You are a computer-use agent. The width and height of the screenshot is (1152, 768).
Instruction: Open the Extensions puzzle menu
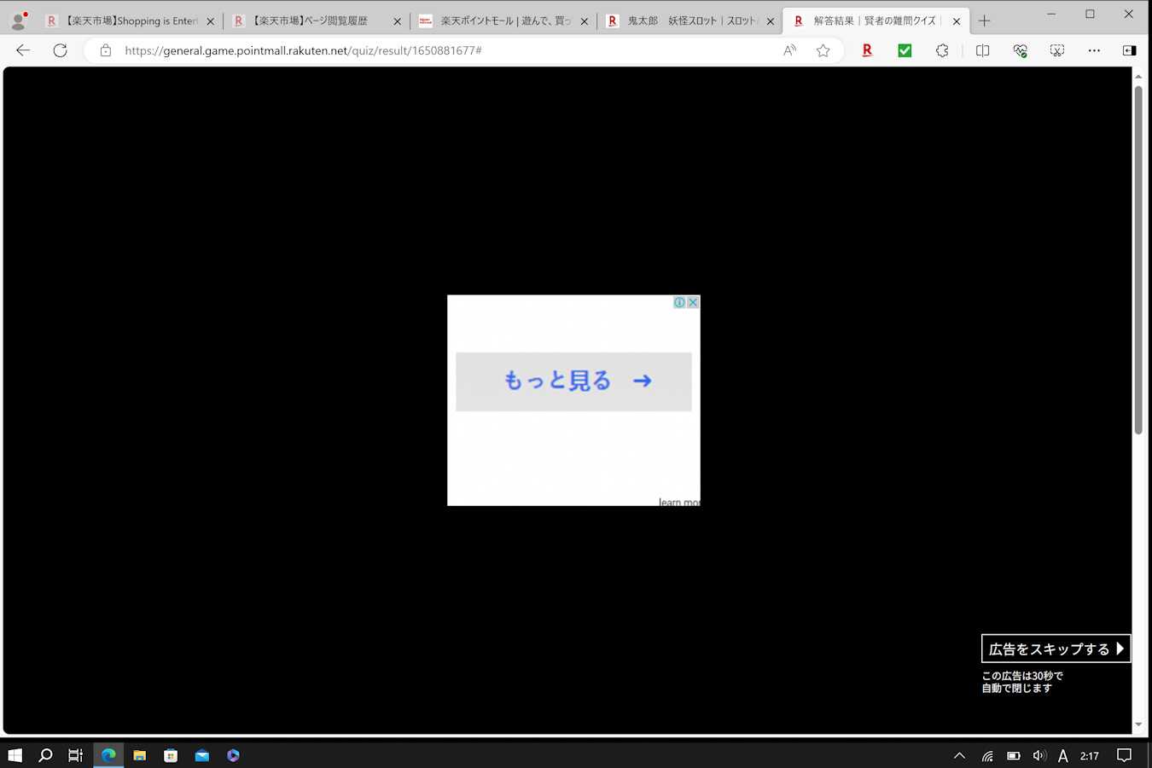[942, 50]
